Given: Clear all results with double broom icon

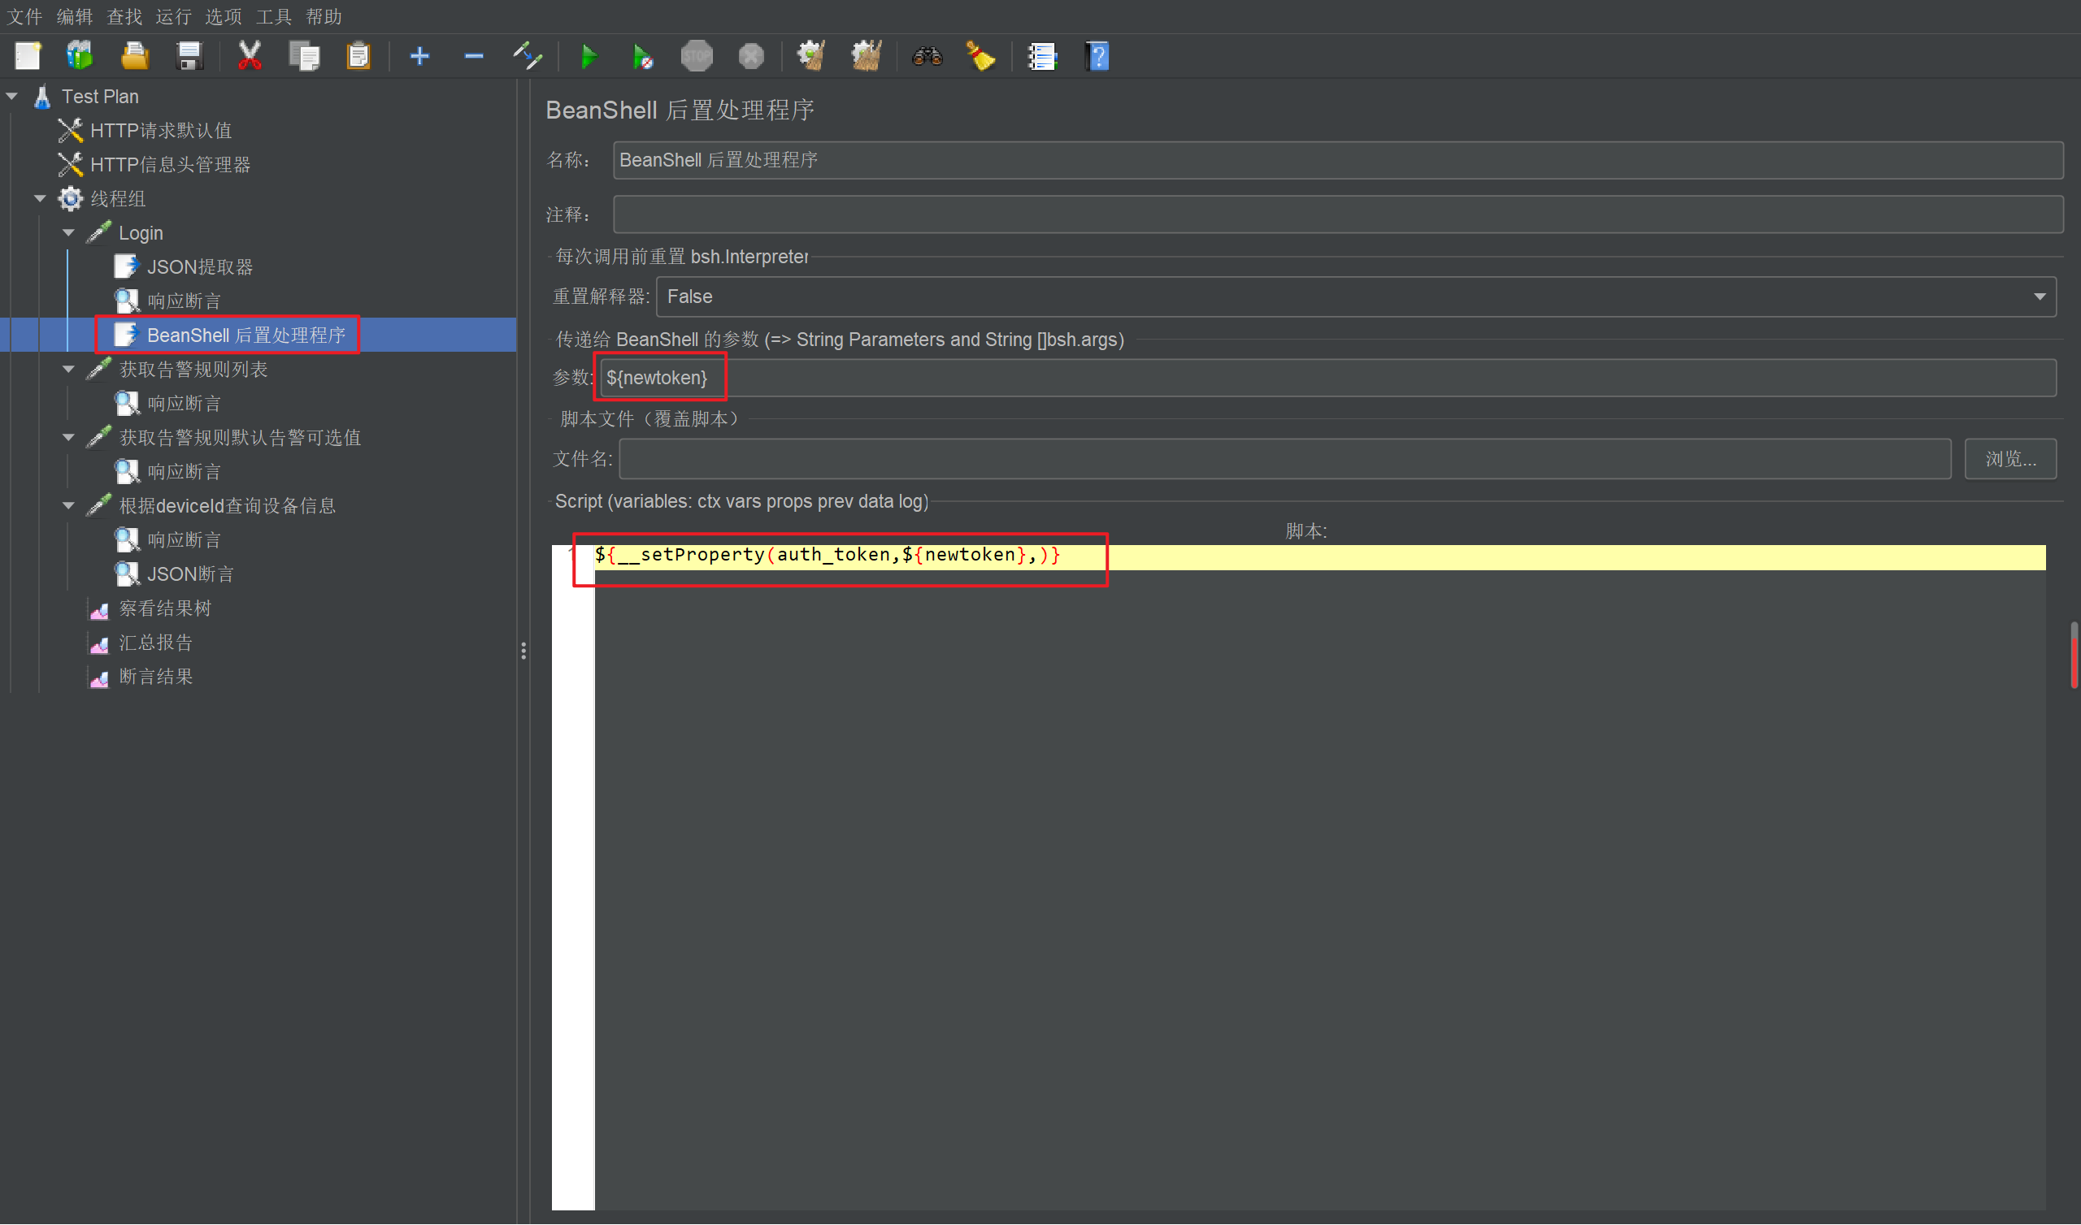Looking at the screenshot, I should 867,56.
